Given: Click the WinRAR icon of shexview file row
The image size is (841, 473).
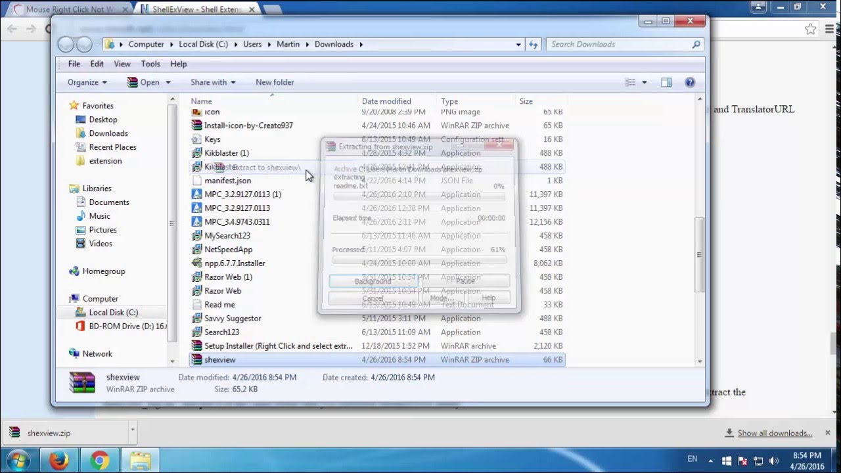Looking at the screenshot, I should tap(196, 360).
